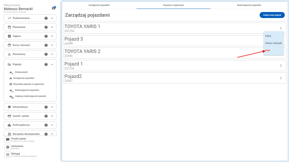Viewport: 289px width, 162px height.
Task: Select Usuń from the context menu
Action: click(268, 50)
